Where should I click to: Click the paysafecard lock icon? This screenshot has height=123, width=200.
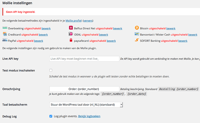[x=71, y=40]
